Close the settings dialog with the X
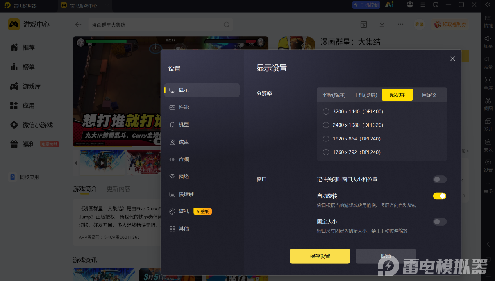The image size is (495, 281). (x=452, y=59)
